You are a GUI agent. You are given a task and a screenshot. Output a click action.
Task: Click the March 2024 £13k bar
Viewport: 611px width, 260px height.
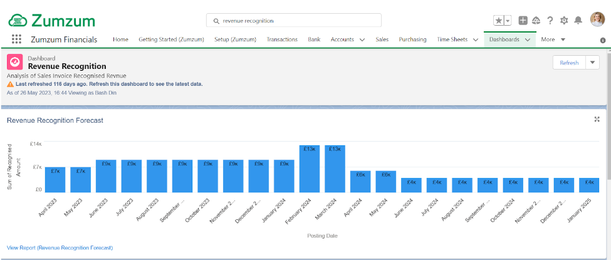(x=335, y=169)
